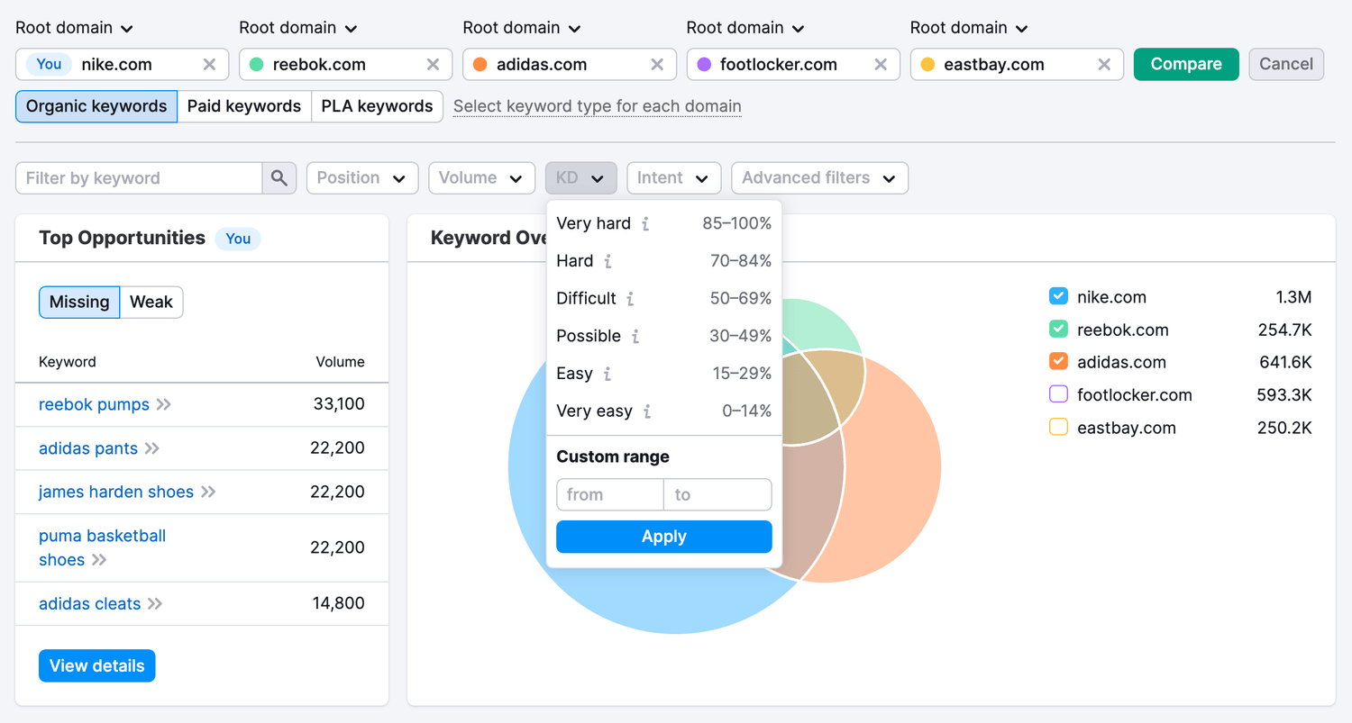Image resolution: width=1352 pixels, height=723 pixels.
Task: Click the keyword search magnifier icon
Action: coord(279,178)
